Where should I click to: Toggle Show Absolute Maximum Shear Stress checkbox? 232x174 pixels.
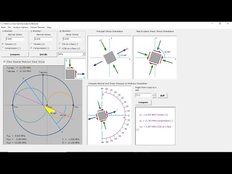4,62
